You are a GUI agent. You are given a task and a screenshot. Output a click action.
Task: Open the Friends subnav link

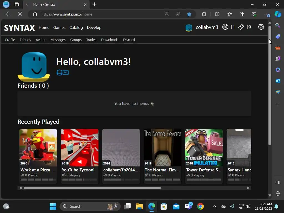click(x=25, y=40)
